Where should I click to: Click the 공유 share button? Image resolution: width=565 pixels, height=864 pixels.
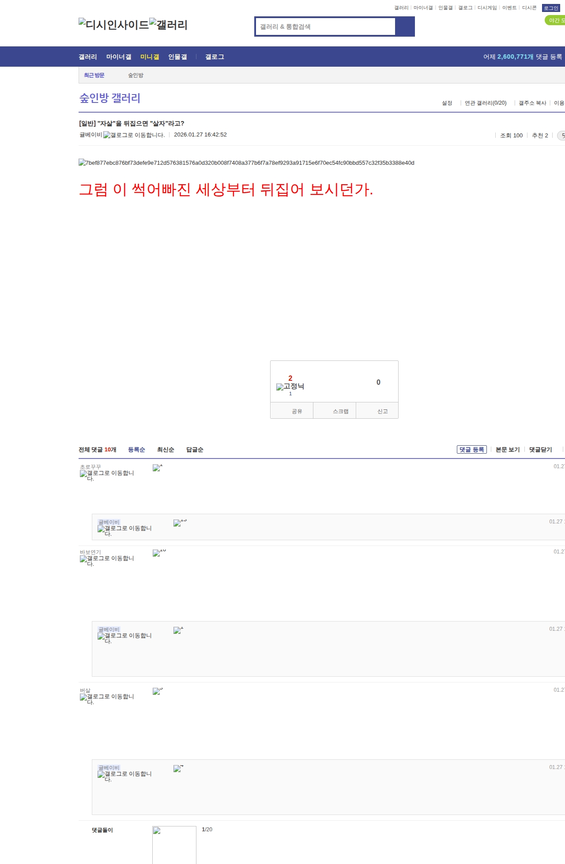(292, 411)
